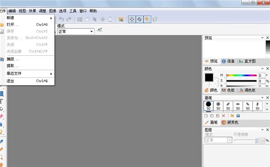Select the first solid round brush preset
Image resolution: width=270 pixels, height=167 pixels.
208,105
